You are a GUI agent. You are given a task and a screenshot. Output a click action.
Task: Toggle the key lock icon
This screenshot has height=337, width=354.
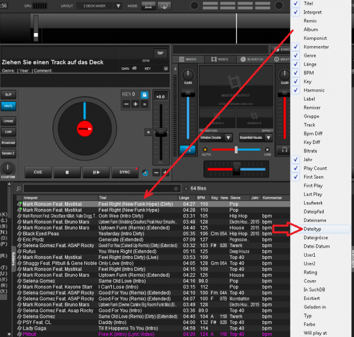point(144,95)
